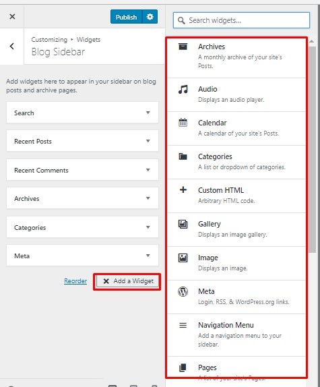Select the Image widget title
320x387 pixels.
[208, 258]
